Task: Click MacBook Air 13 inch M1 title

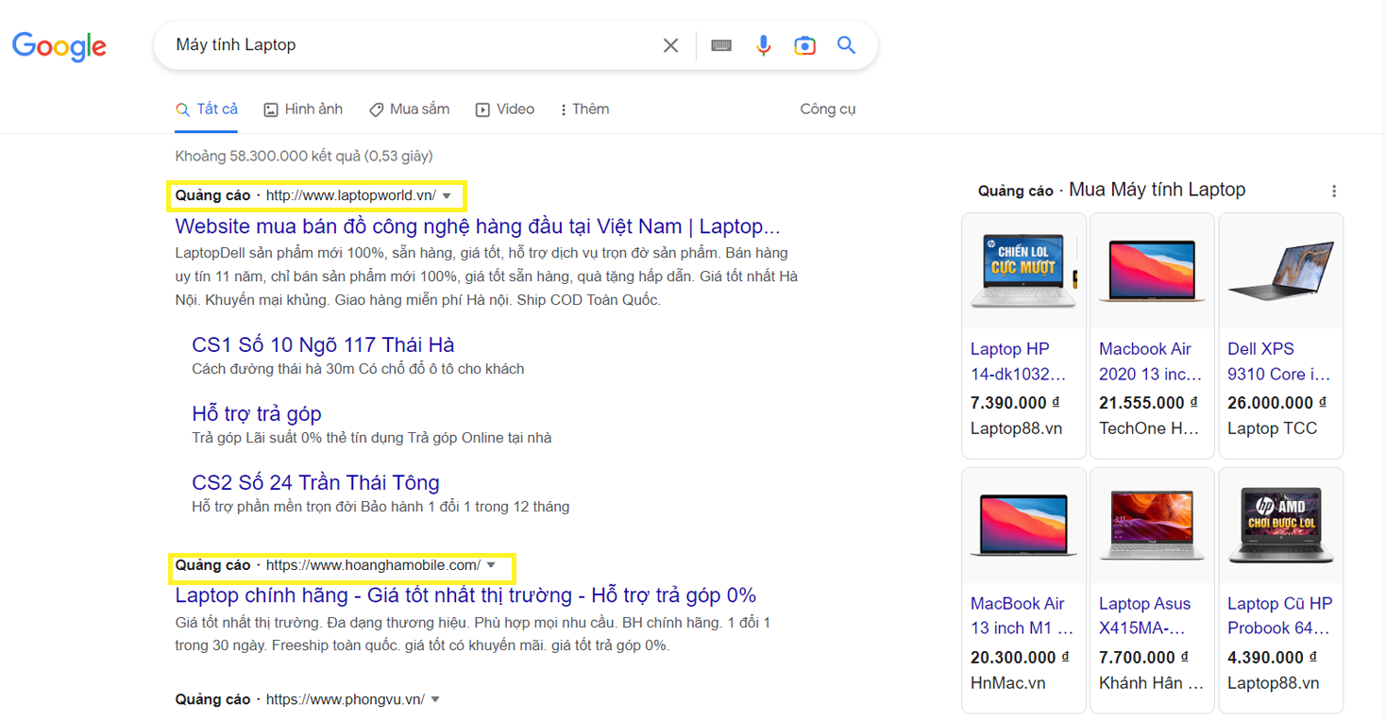Action: (1023, 616)
